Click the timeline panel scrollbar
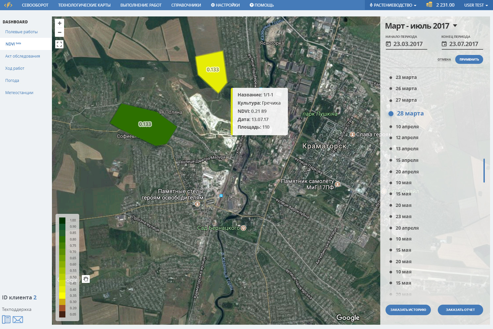The height and width of the screenshot is (329, 493). pos(484,170)
